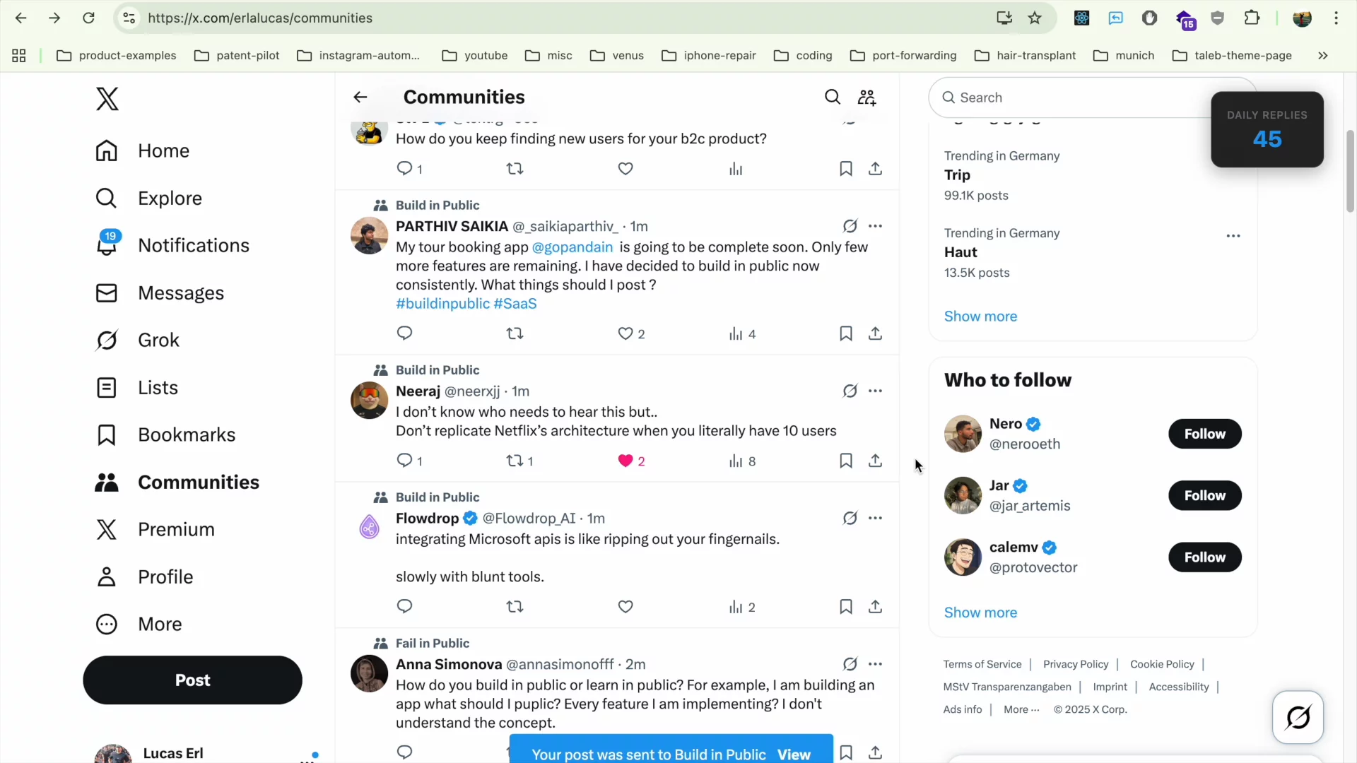Open Chrome's three-dot menu

coord(1337,18)
